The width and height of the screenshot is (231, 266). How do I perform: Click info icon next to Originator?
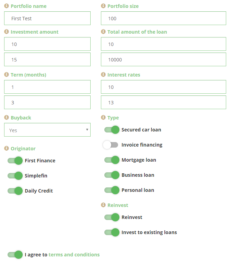(x=6, y=148)
